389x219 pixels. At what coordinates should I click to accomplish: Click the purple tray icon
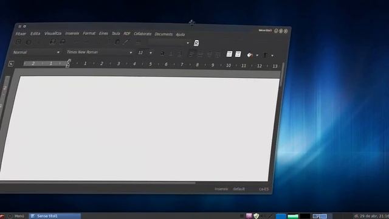pyautogui.click(x=249, y=216)
